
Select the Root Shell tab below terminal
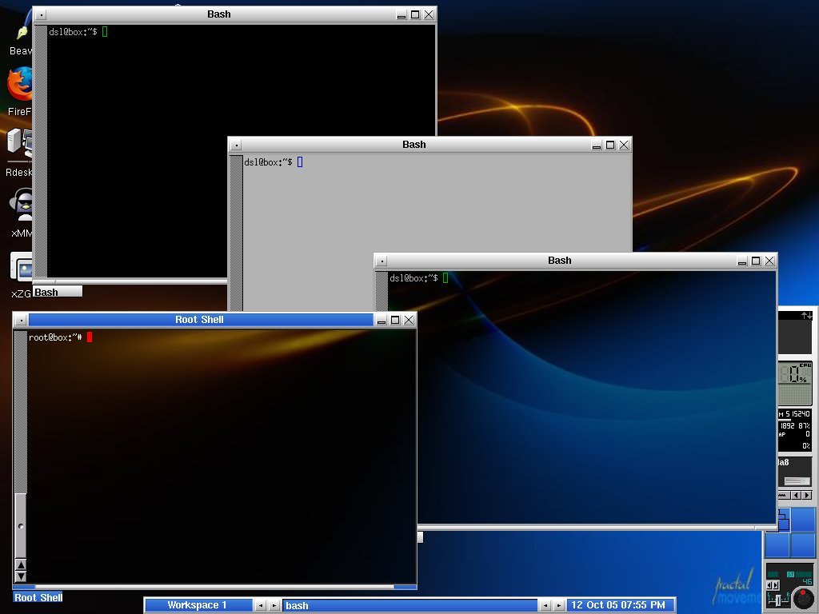(x=38, y=597)
